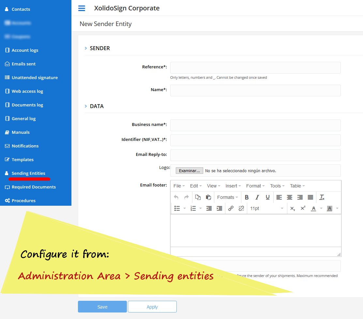Apply the background highlight color
The width and height of the screenshot is (363, 319).
pos(330,208)
